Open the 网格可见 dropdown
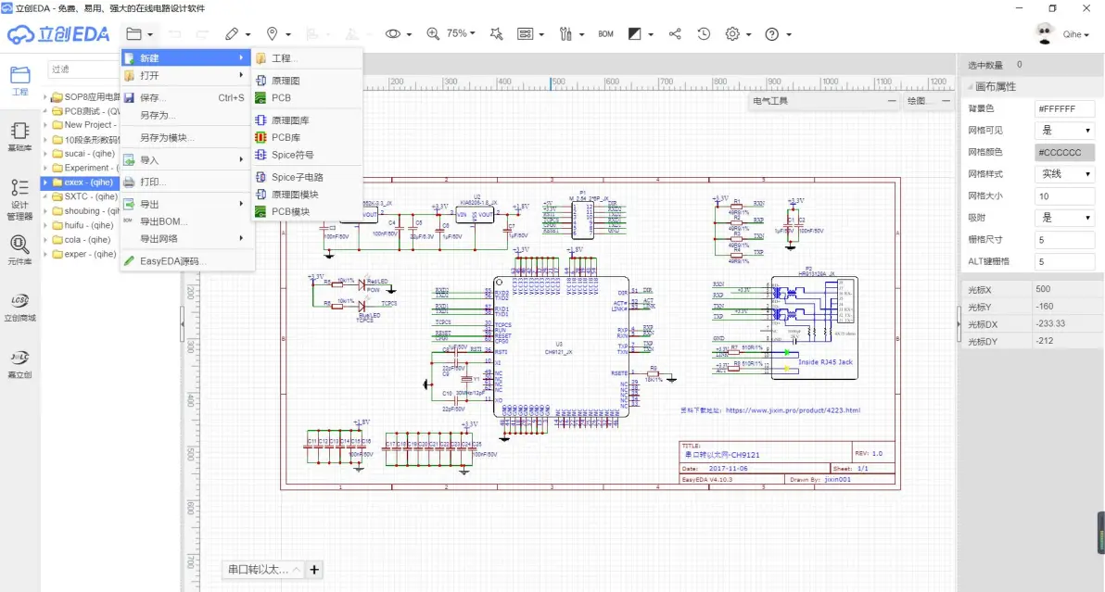The image size is (1105, 592). [x=1064, y=131]
